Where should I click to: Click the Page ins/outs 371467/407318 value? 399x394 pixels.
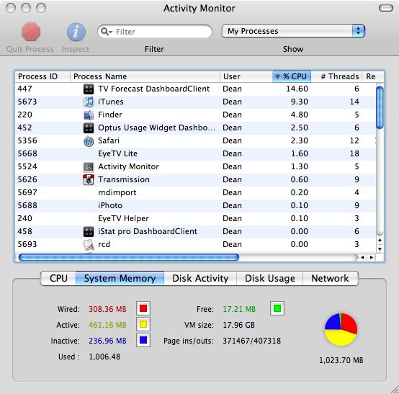click(x=251, y=341)
